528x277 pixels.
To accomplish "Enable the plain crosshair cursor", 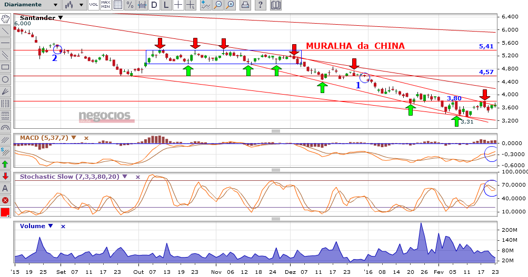I will coord(178,5).
